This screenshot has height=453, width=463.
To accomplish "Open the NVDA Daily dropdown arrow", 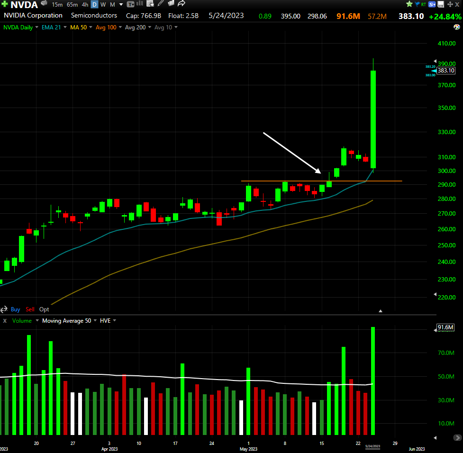I will pyautogui.click(x=36, y=27).
